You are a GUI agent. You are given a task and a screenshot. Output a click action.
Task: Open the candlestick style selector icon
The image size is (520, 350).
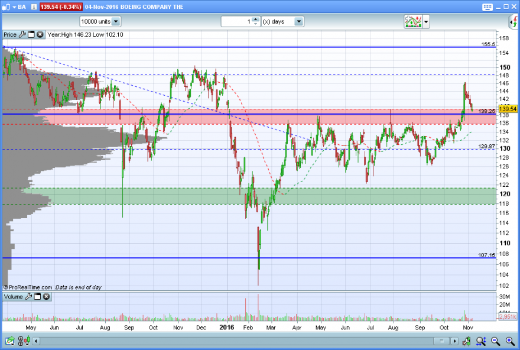(x=24, y=341)
